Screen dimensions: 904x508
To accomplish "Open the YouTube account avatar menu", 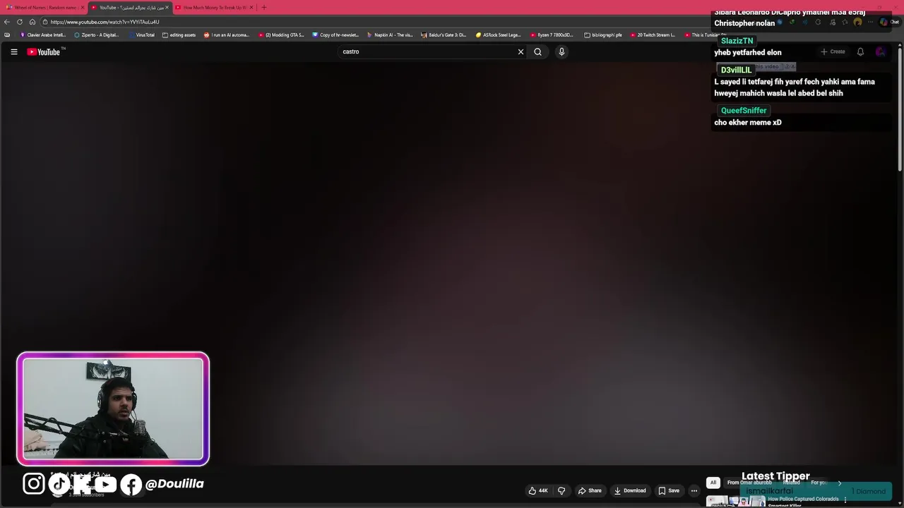I will [880, 52].
